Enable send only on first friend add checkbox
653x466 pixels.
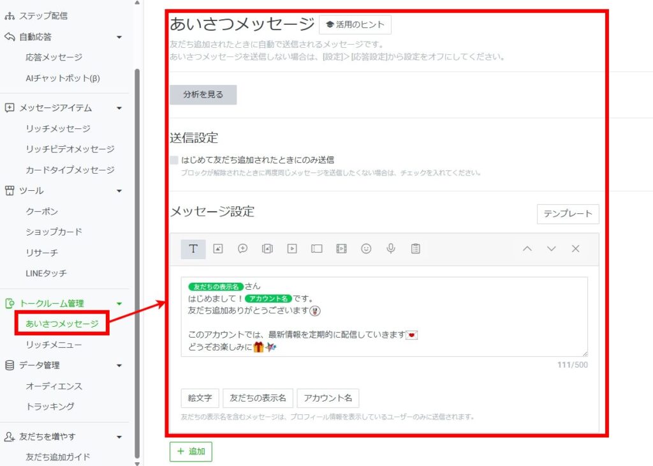point(174,160)
